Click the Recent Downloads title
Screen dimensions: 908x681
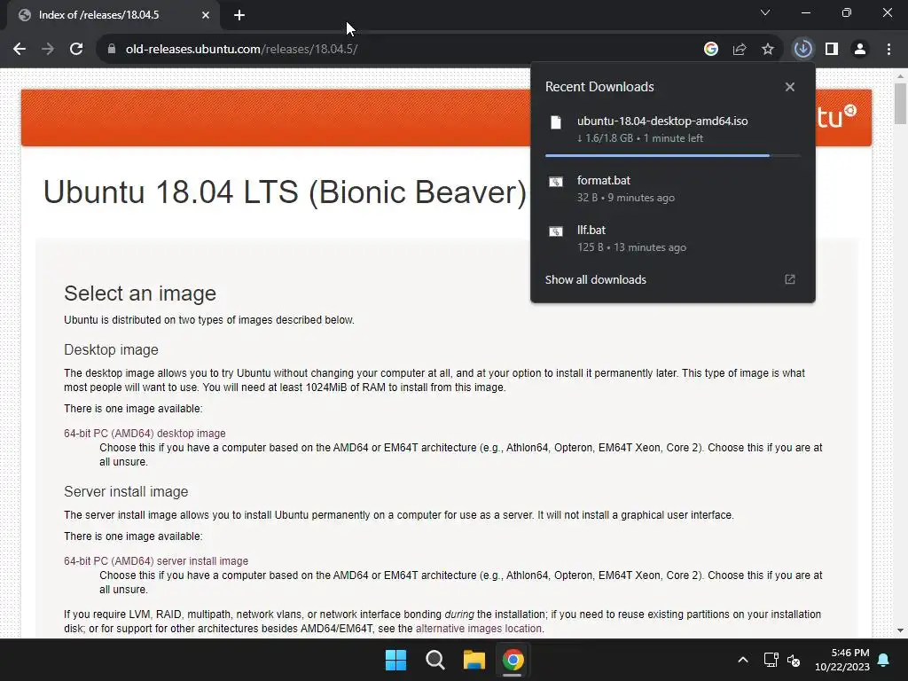(x=599, y=87)
